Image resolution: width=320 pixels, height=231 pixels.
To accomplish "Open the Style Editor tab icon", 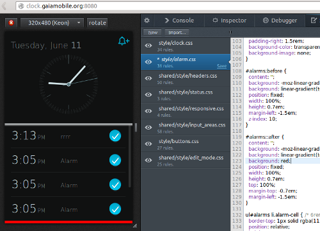I will pos(314,21).
